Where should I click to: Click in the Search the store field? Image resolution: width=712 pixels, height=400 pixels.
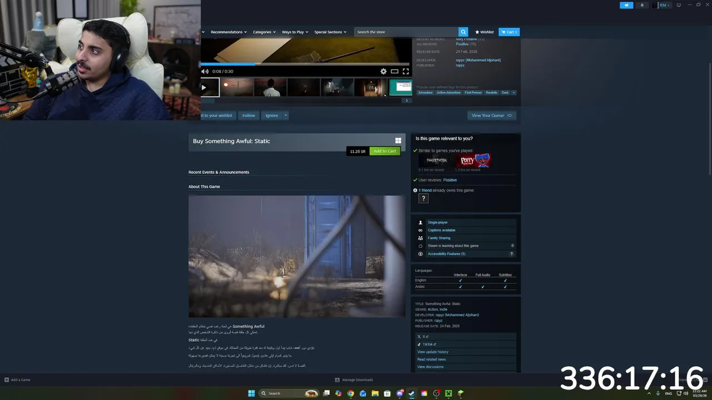click(407, 32)
